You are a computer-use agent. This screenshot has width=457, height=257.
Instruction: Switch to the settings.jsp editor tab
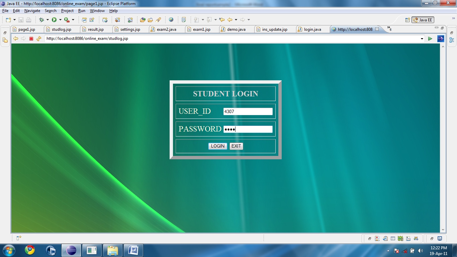click(130, 29)
